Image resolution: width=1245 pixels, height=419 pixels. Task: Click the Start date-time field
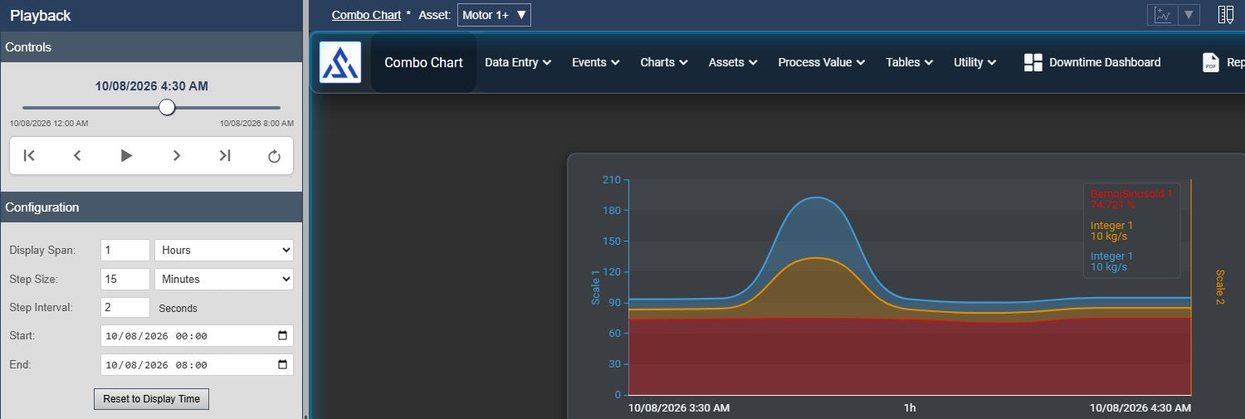point(197,336)
